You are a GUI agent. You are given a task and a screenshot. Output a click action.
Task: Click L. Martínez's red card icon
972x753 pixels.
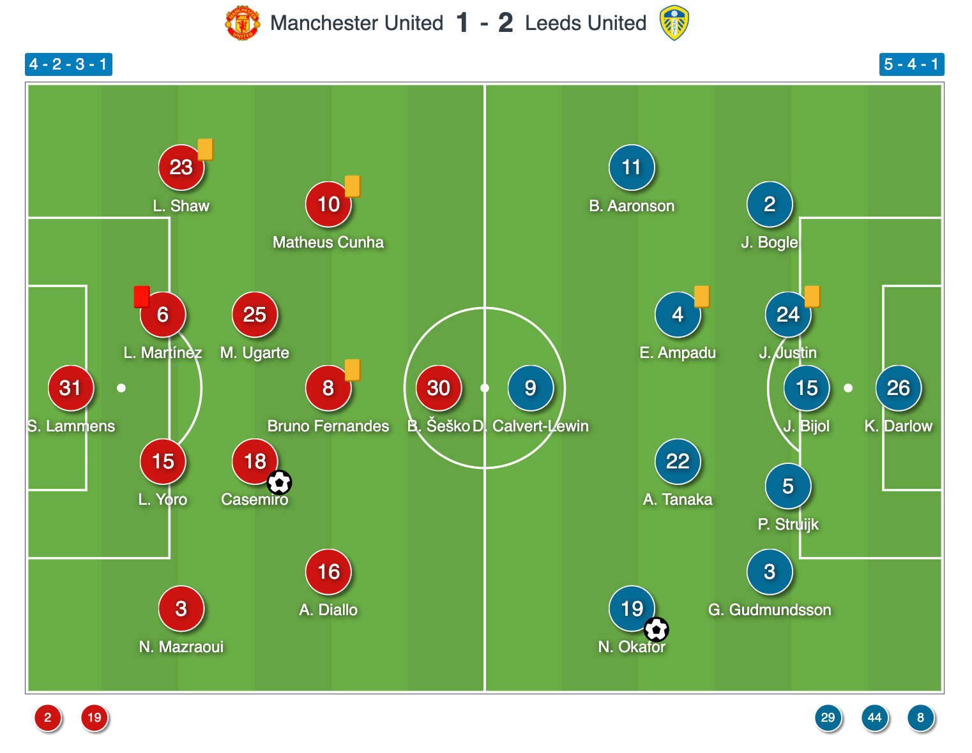point(141,296)
